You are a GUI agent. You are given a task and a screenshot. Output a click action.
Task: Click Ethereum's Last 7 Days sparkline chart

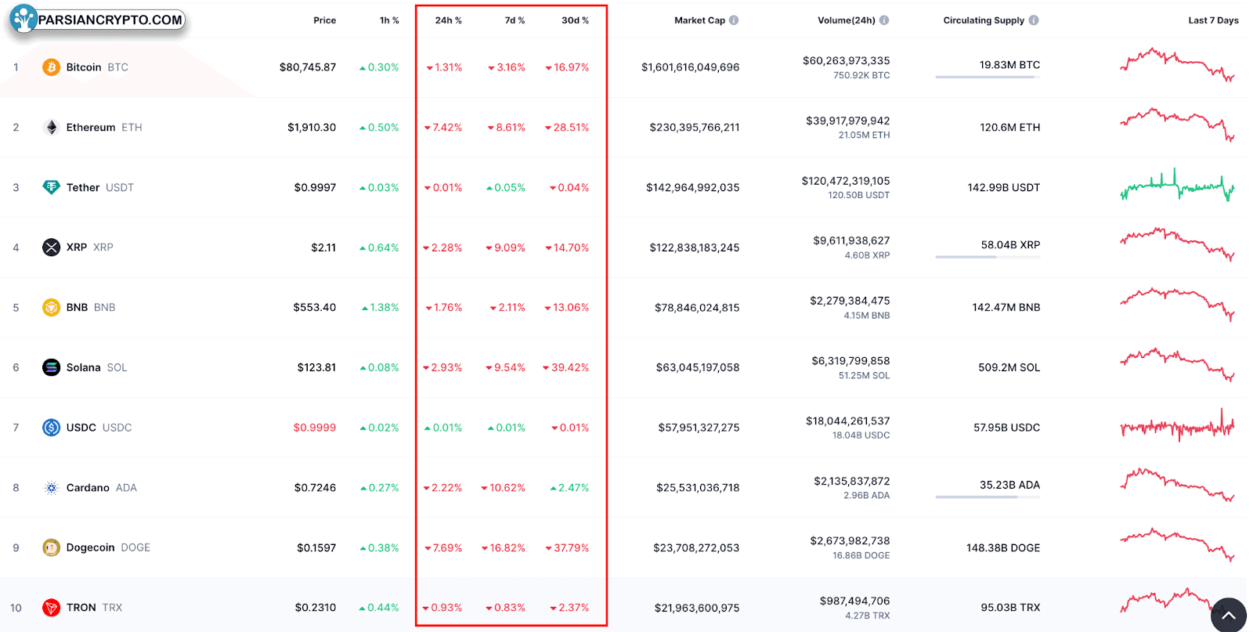tap(1177, 125)
